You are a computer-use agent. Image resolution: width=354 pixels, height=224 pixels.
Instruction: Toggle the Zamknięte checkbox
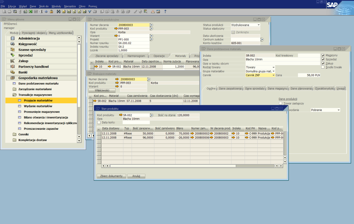click(x=233, y=32)
